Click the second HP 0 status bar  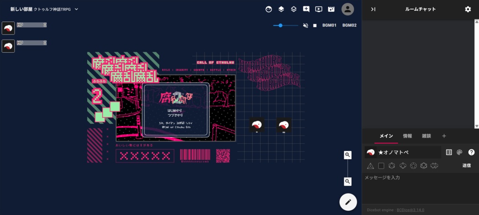[32, 43]
